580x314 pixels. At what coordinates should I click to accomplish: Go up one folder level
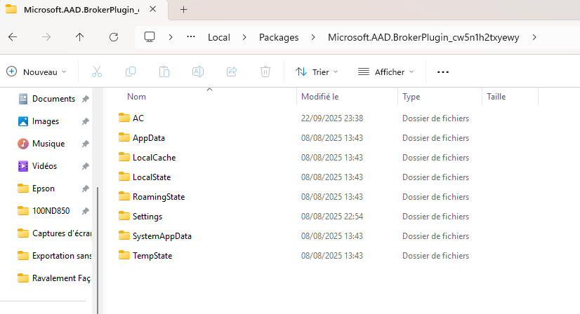click(79, 37)
